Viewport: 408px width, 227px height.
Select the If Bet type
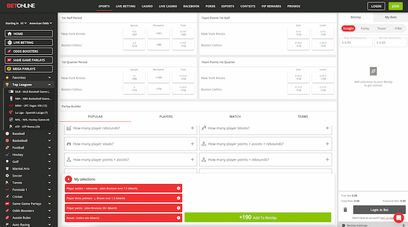point(398,28)
